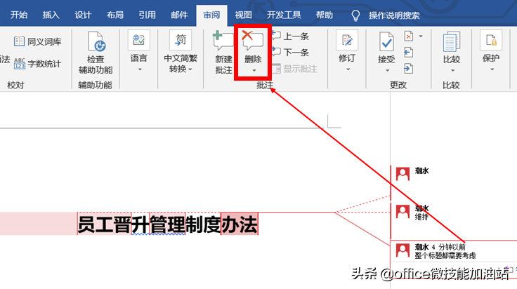The image size is (517, 289).
Task: Go to previous comment 上一条
Action: tap(291, 36)
